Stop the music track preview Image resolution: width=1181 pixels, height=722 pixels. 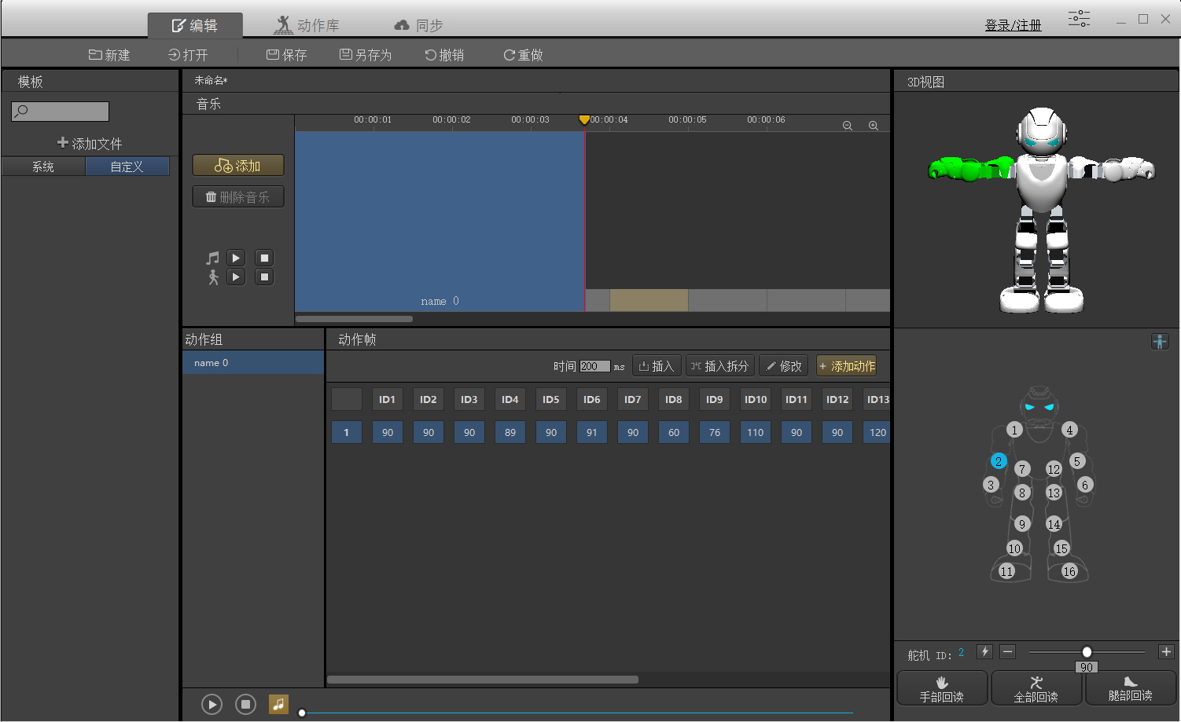coord(264,258)
